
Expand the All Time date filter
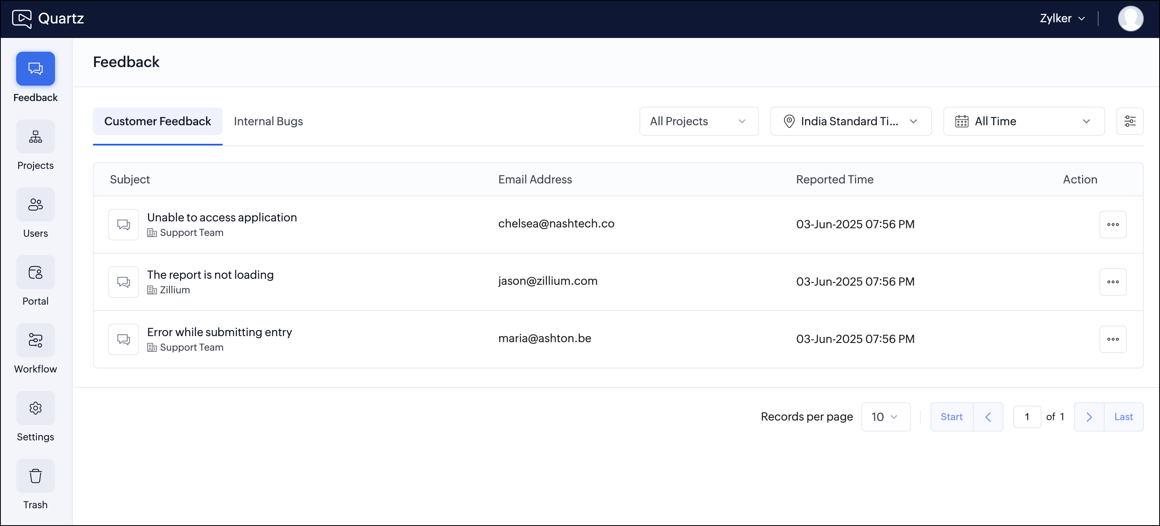(x=1023, y=121)
